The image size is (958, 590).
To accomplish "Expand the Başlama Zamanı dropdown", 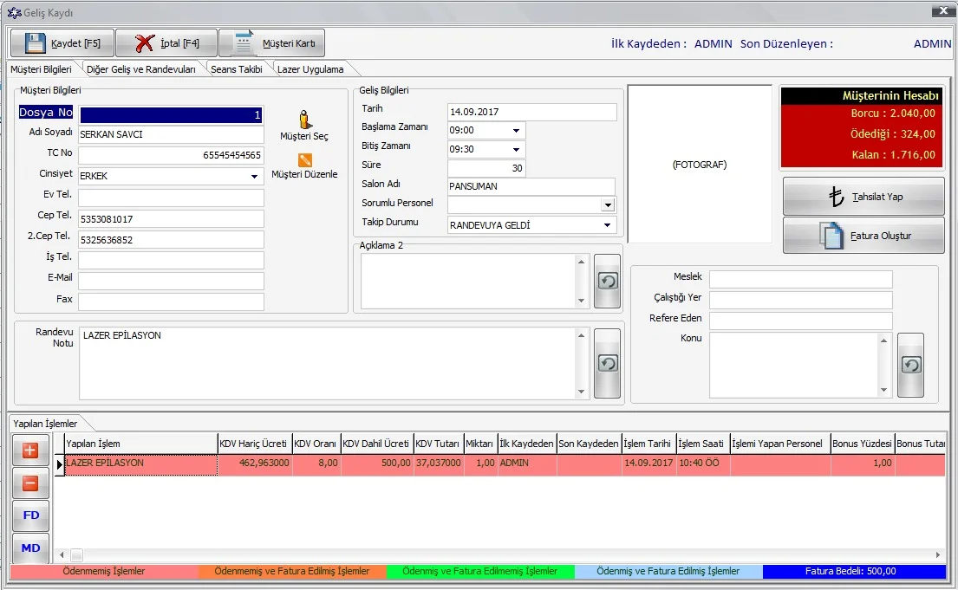I will (516, 131).
